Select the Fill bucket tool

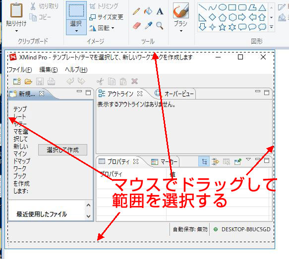click(148, 11)
